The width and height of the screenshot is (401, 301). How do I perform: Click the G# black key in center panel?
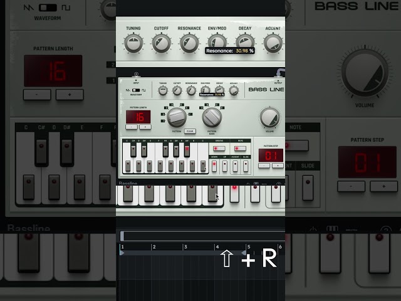176,151
